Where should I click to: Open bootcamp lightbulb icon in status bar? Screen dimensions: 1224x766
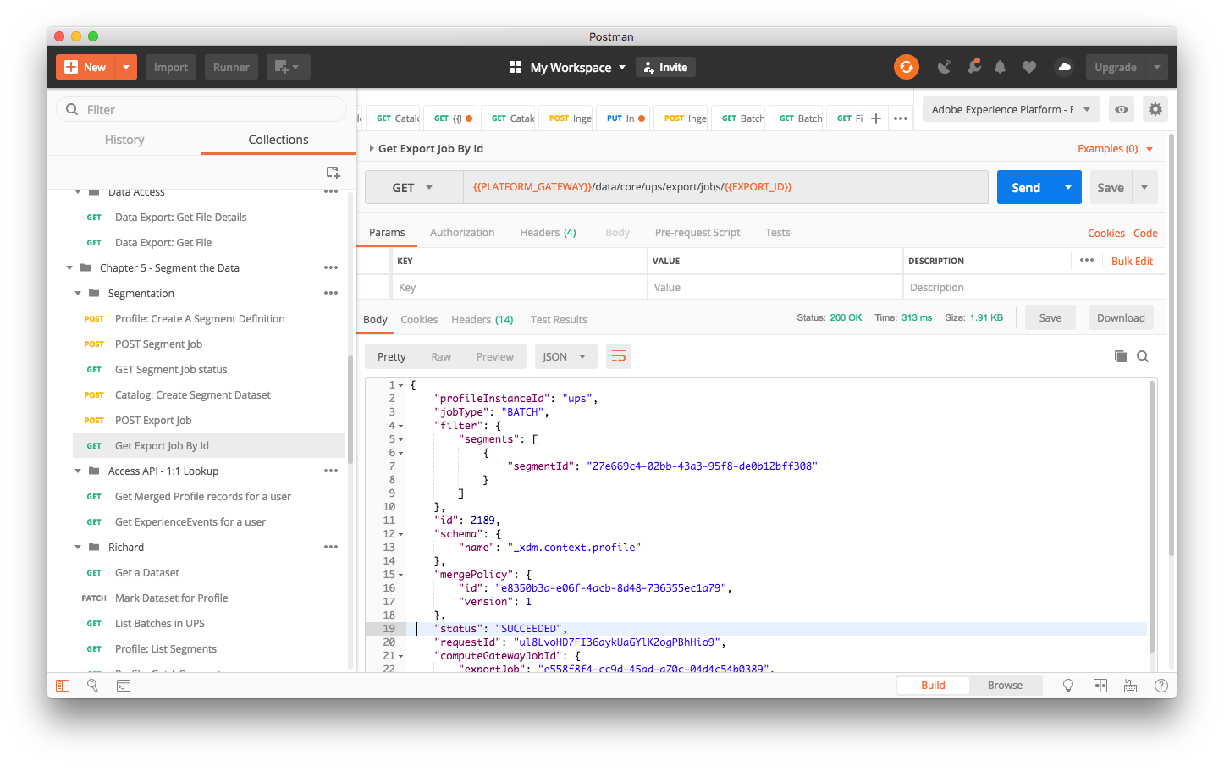[1068, 686]
